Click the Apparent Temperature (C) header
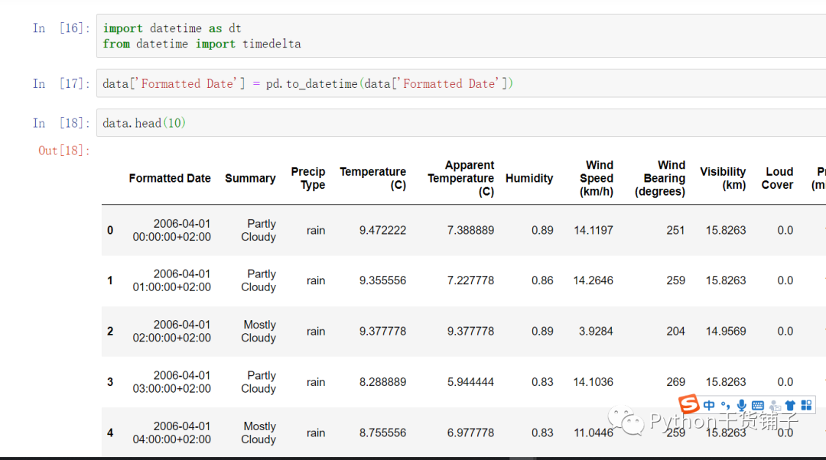This screenshot has width=826, height=460. click(x=461, y=178)
